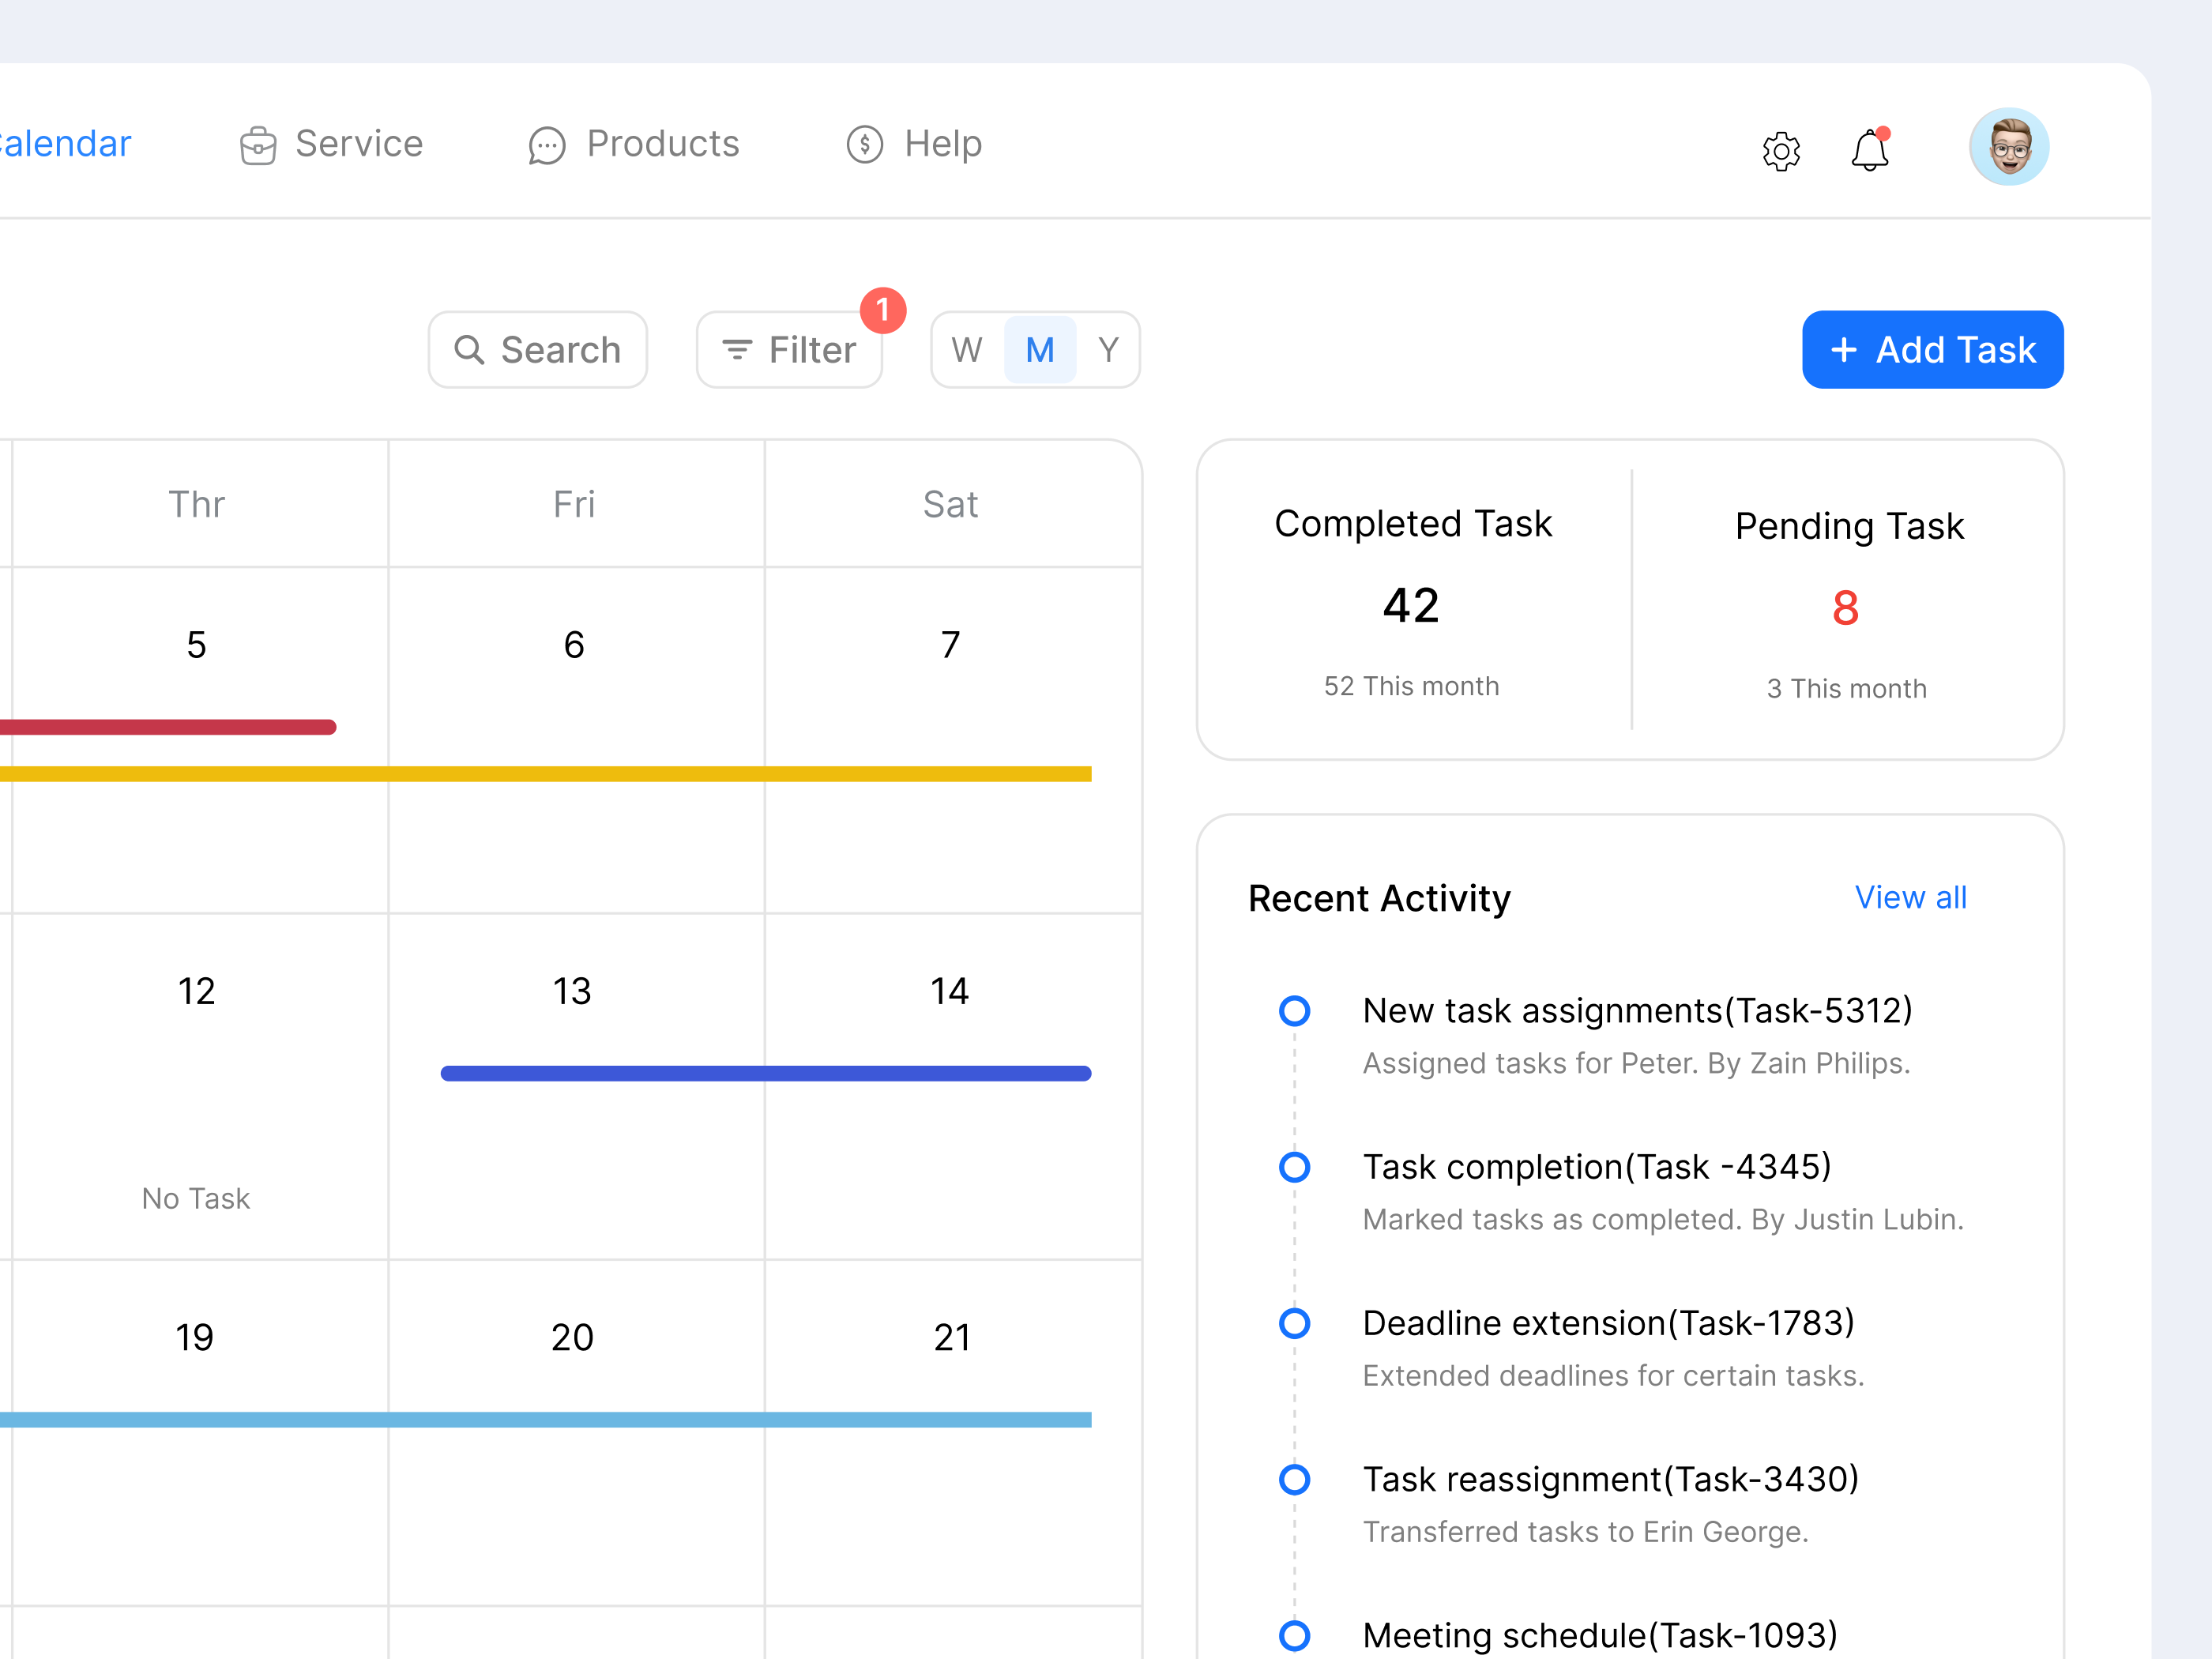2212x1659 pixels.
Task: Click the search magnifier icon
Action: pos(470,350)
